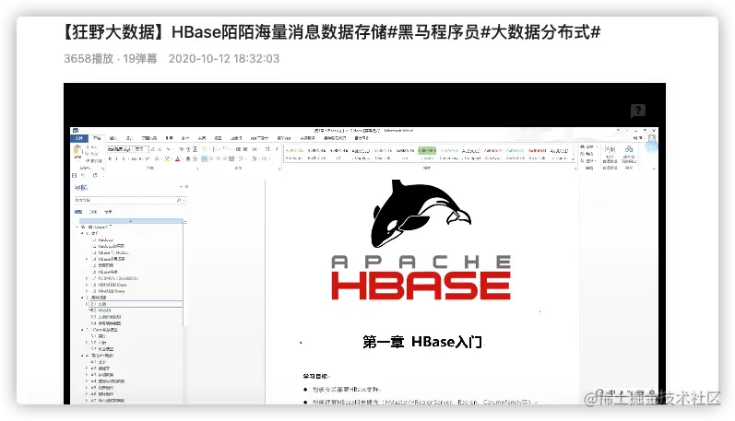Expand the 1.8 HDFS对比HBase heading

[87, 285]
